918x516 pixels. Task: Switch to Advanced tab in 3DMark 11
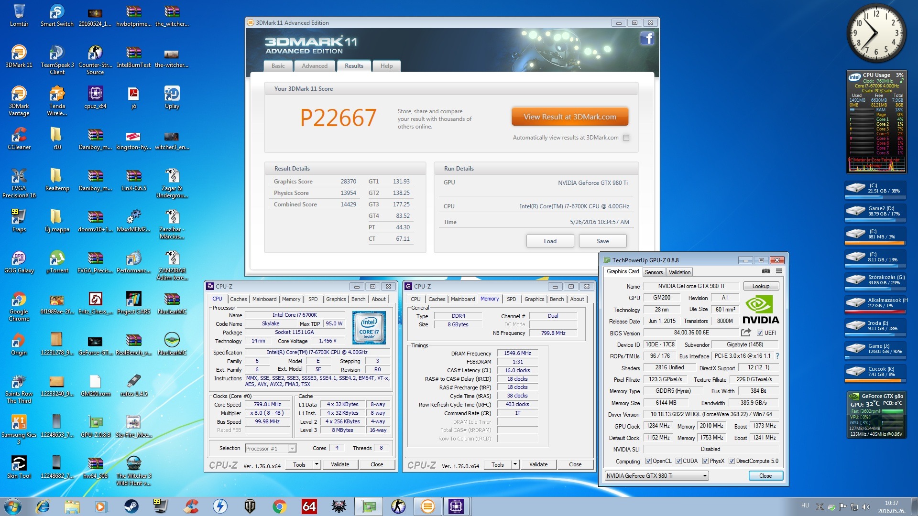(315, 66)
